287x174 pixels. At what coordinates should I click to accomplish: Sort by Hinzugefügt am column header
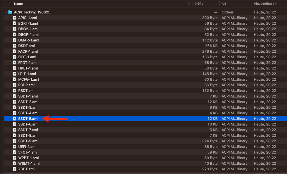click(x=265, y=4)
